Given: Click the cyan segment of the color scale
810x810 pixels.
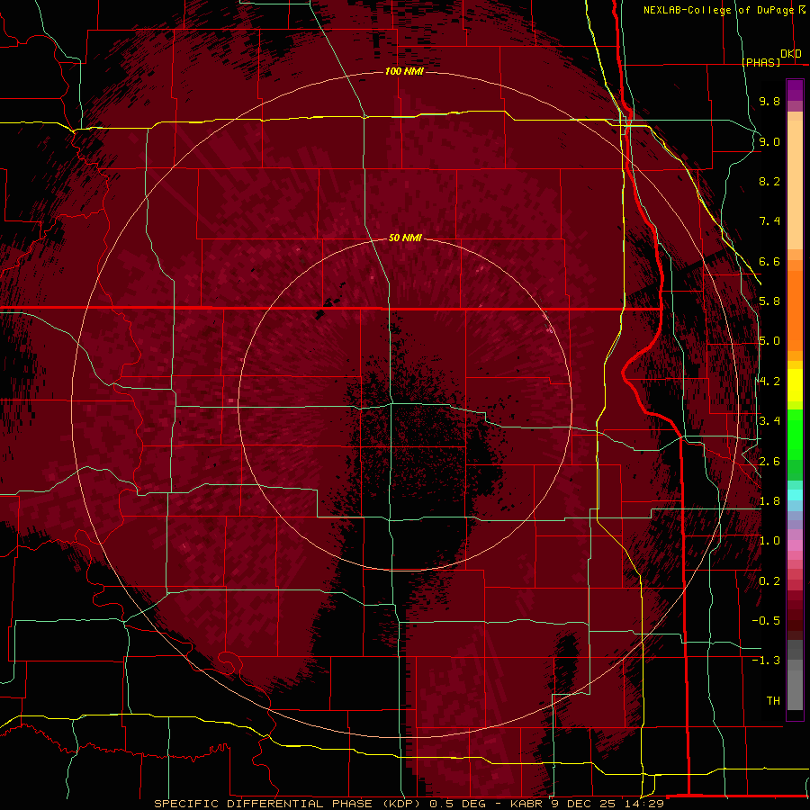Looking at the screenshot, I should [795, 495].
